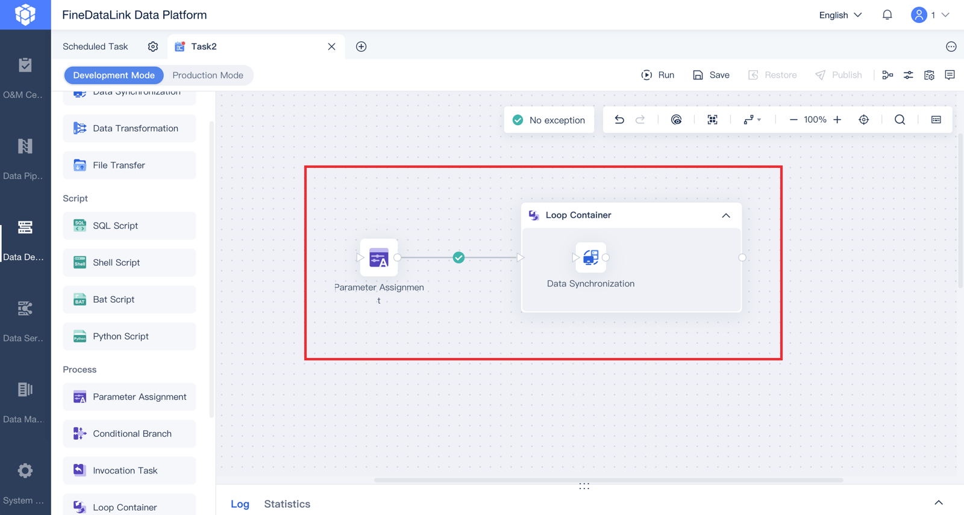The image size is (964, 515).
Task: Open Data Pipeline in sidebar
Action: pyautogui.click(x=25, y=159)
